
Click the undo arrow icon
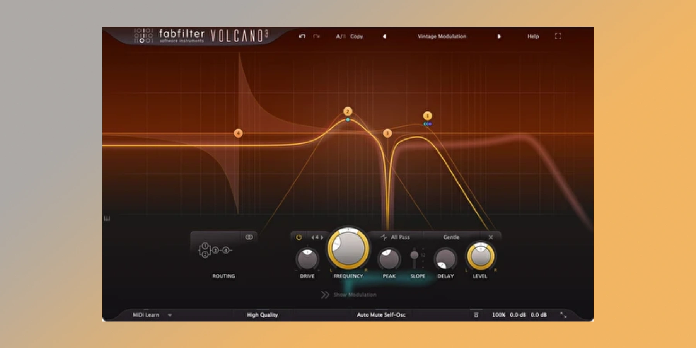coord(302,36)
